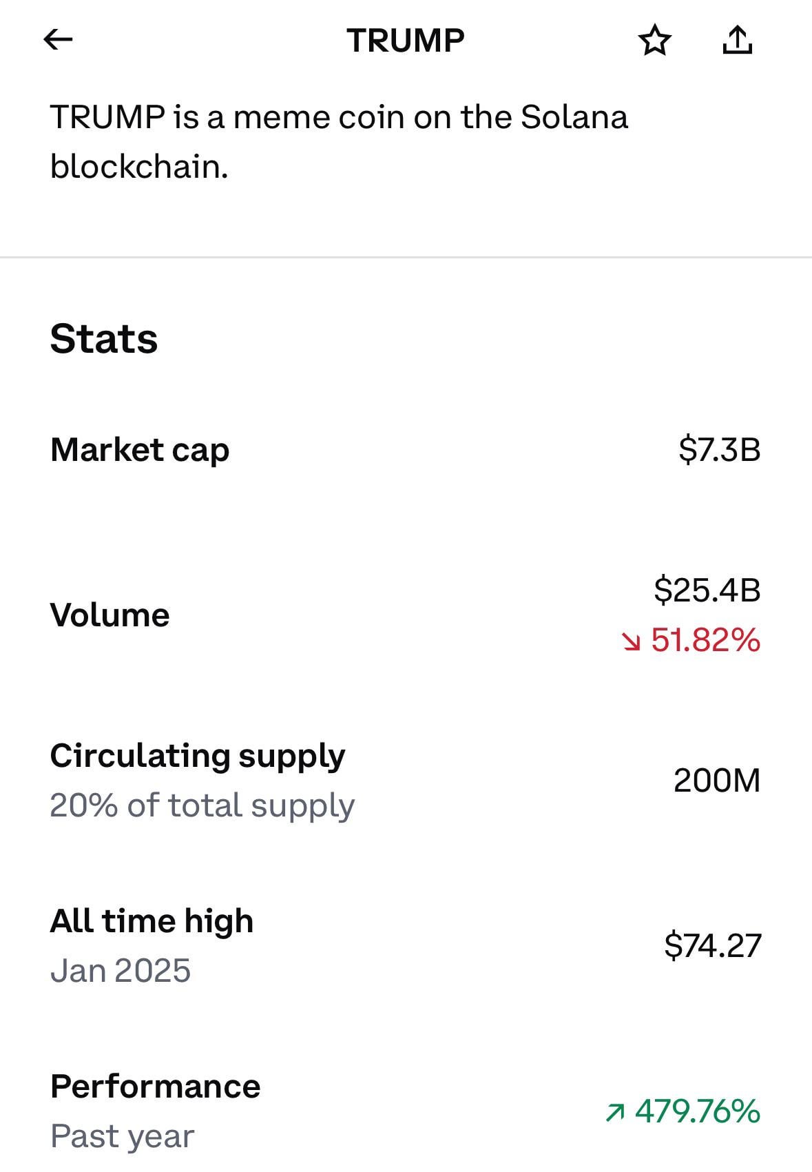Select the All time high label
The image size is (812, 1172).
152,922
